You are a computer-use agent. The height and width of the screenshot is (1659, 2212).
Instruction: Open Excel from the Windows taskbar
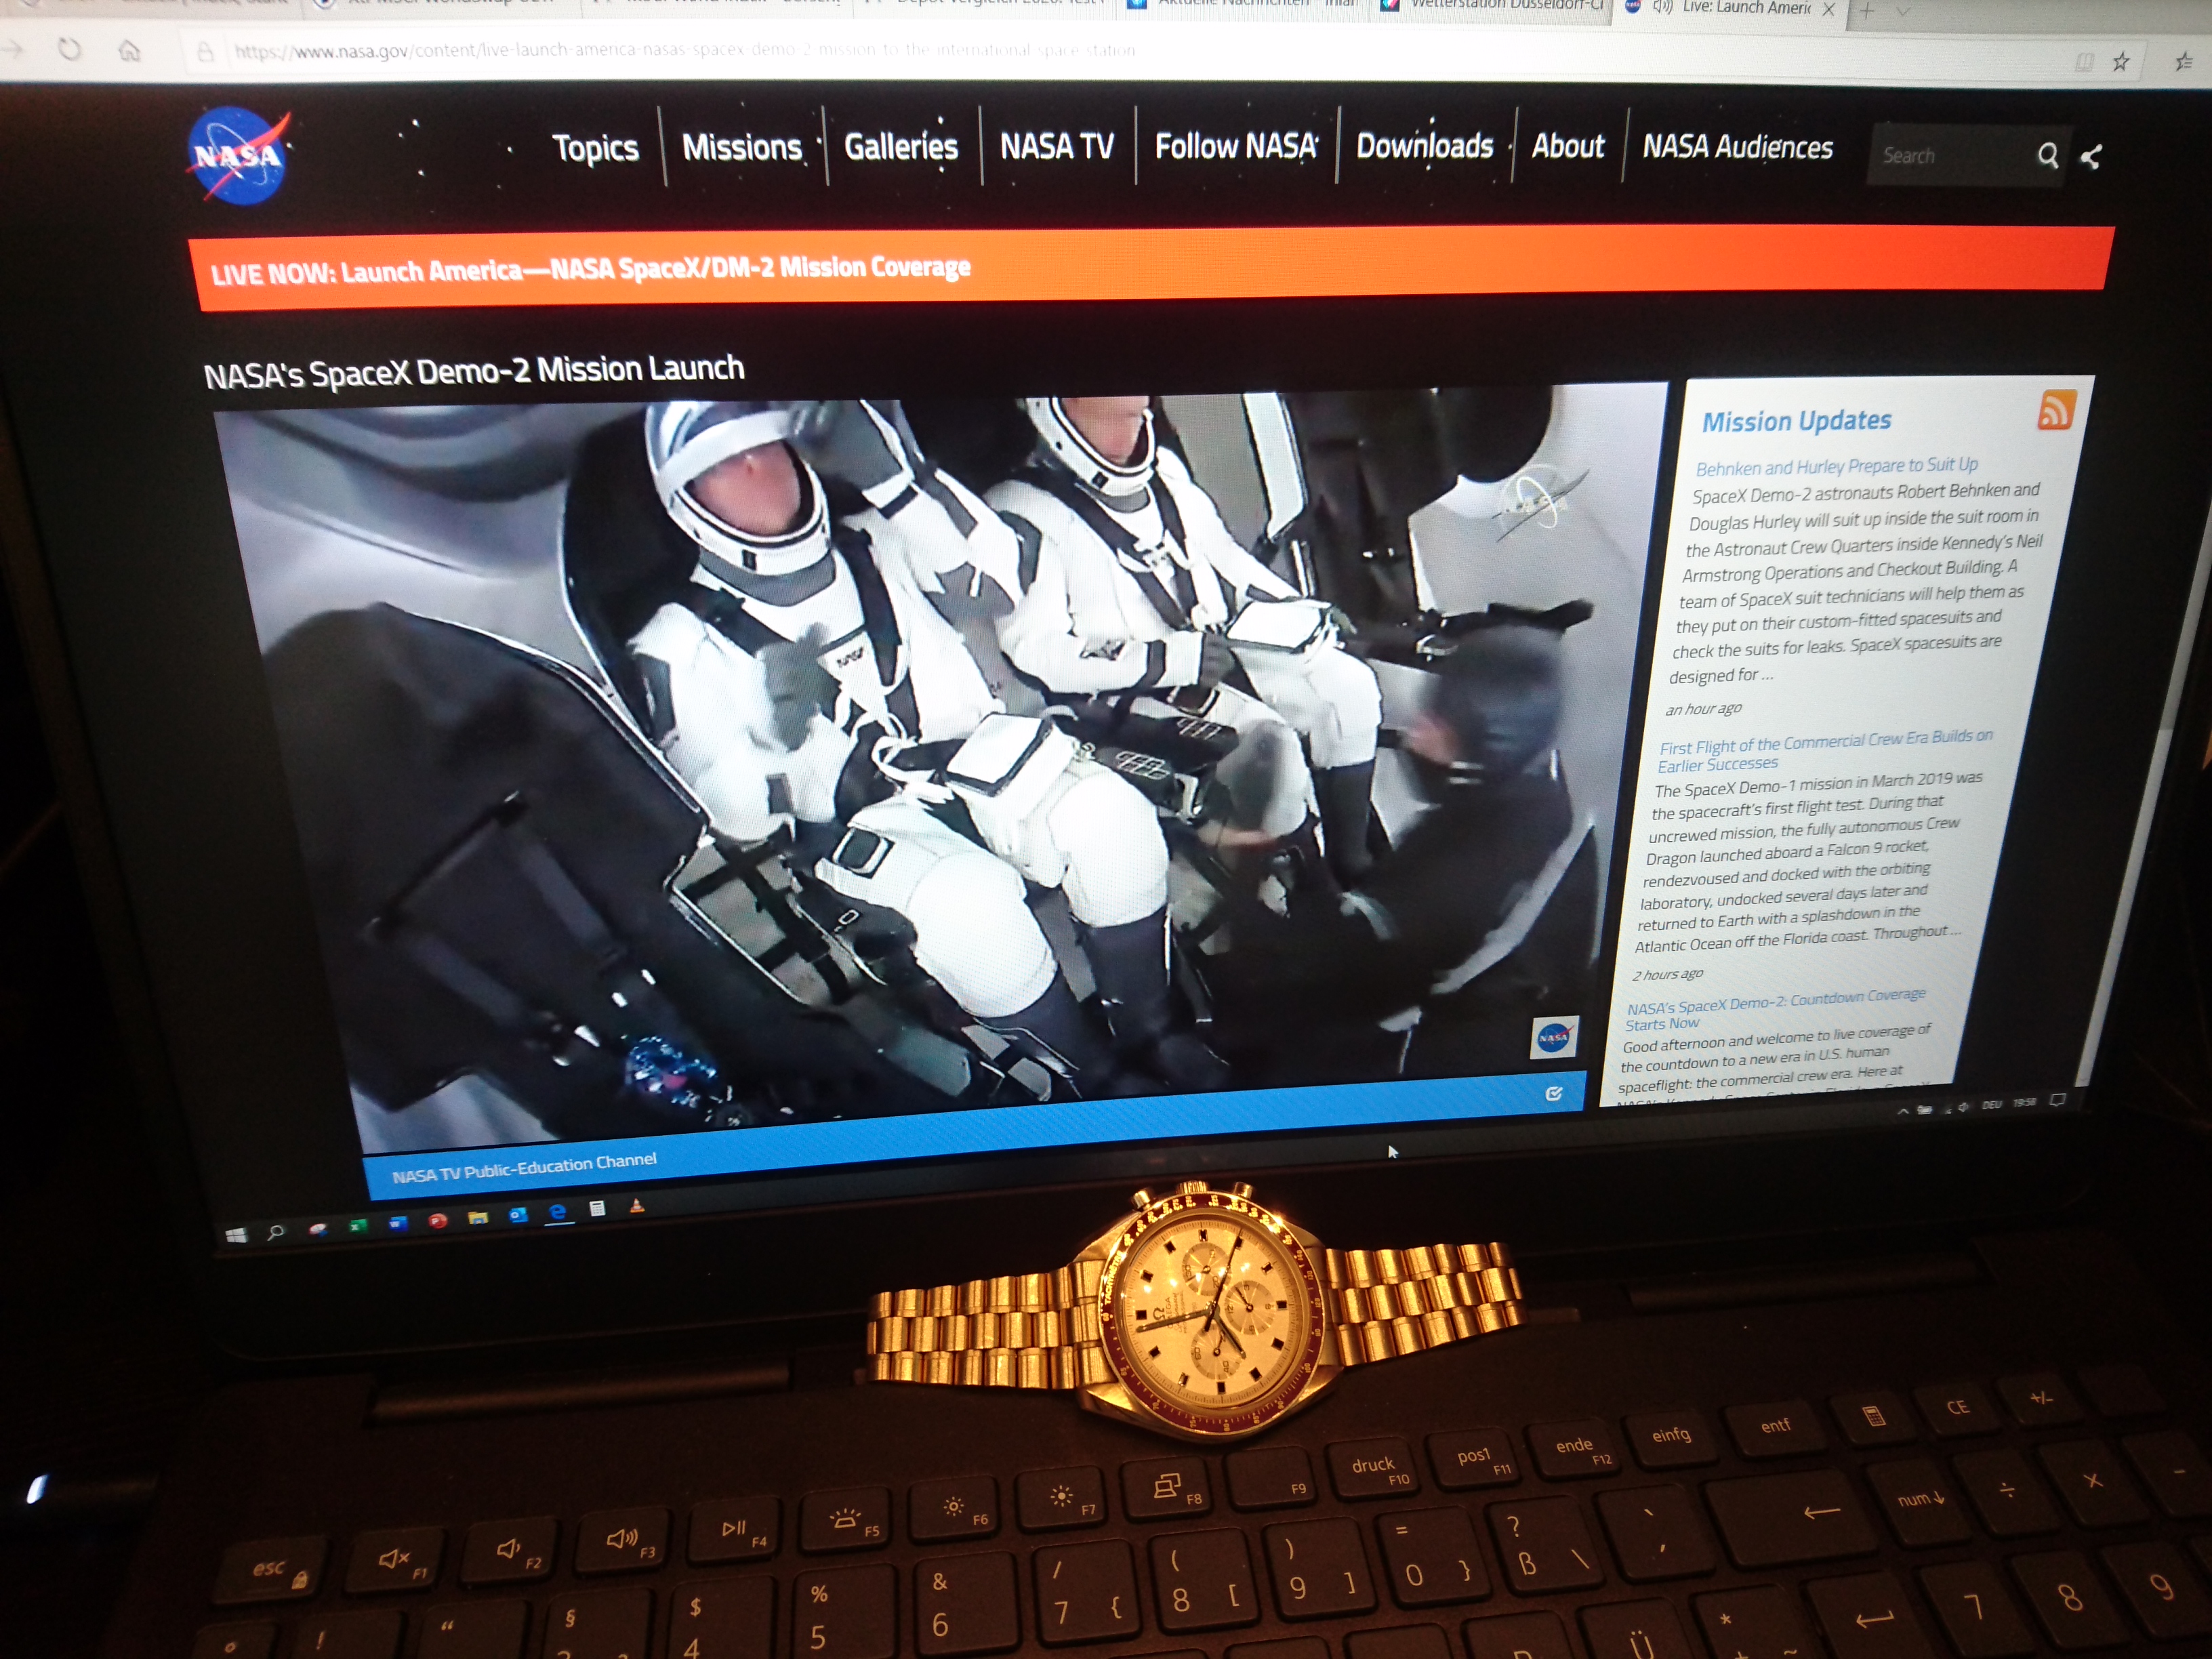pyautogui.click(x=358, y=1225)
